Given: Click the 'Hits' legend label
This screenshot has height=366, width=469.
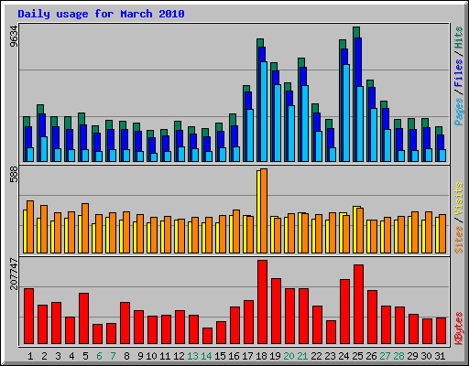Looking at the screenshot, I should (x=459, y=38).
